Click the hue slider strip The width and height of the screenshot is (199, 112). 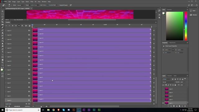[x=186, y=26]
